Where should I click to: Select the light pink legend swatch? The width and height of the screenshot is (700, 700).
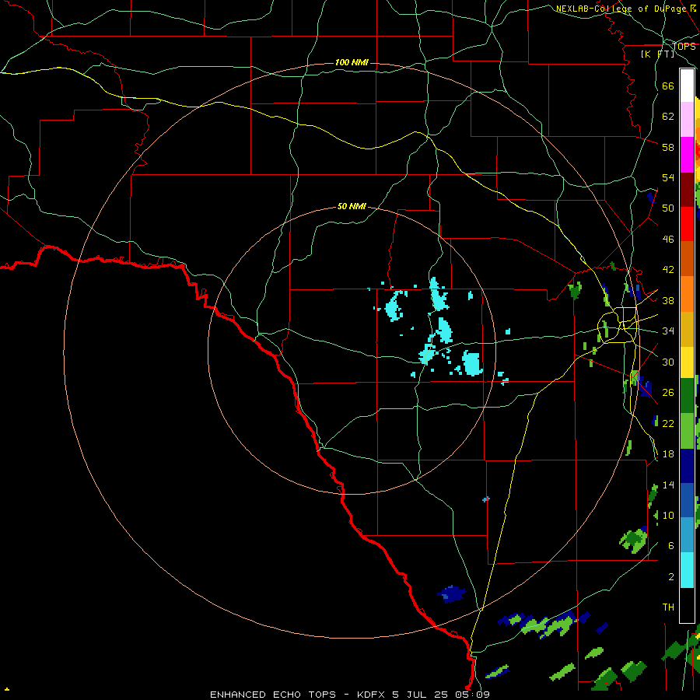pos(687,120)
